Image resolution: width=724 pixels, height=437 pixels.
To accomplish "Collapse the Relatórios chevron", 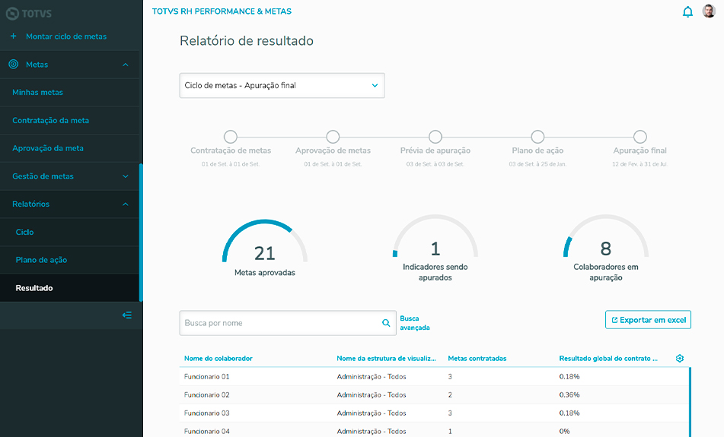I will (x=125, y=204).
